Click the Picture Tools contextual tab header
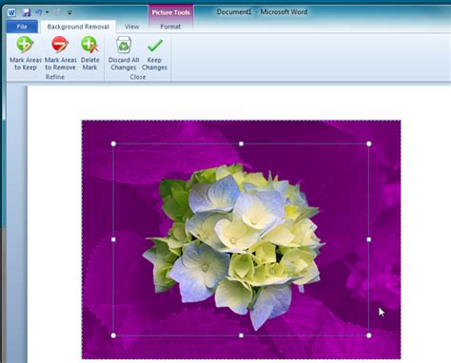451x363 pixels. [170, 12]
